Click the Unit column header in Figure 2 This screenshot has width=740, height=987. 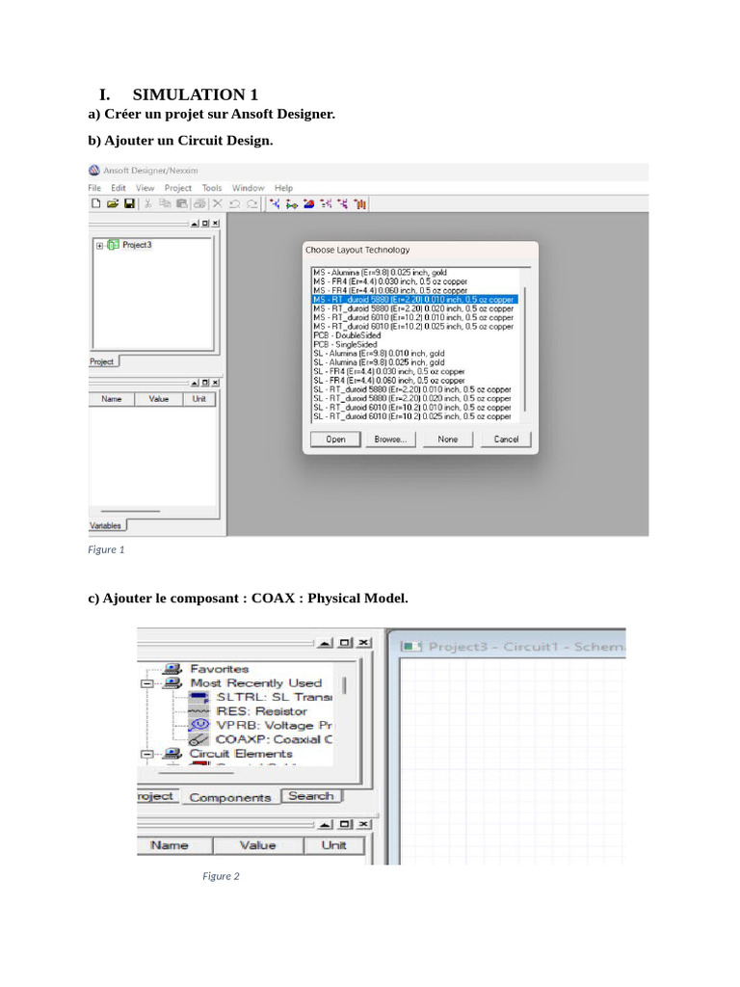(334, 845)
